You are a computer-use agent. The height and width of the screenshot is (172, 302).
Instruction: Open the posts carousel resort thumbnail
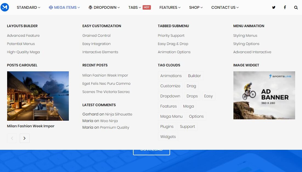[x=38, y=96]
